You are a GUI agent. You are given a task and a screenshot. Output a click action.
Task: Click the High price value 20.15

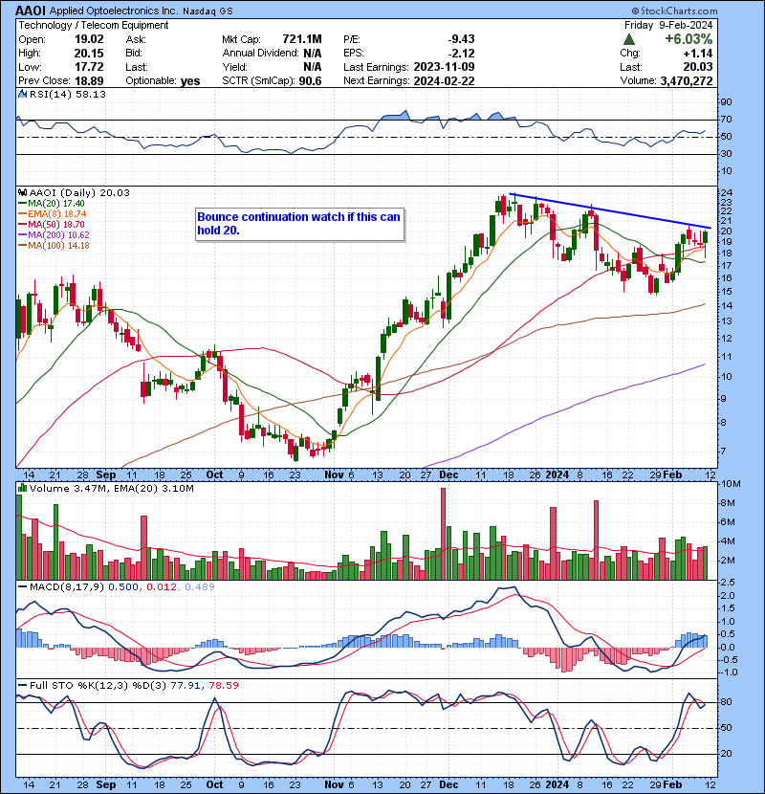(89, 54)
